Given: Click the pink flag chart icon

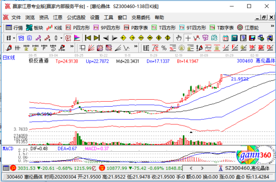Looking at the screenshot, I should coord(77,38).
